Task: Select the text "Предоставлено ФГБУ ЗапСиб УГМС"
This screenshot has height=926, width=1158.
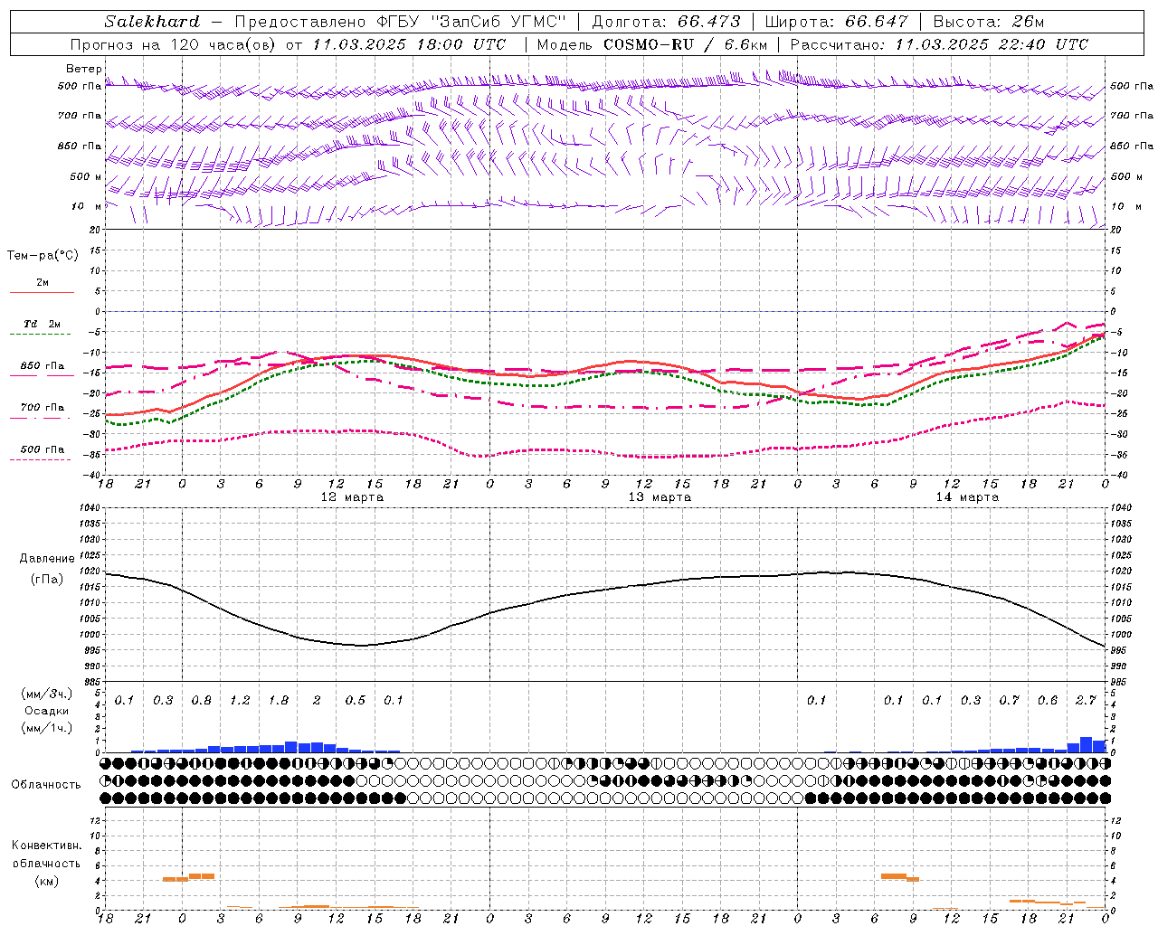Action: pyautogui.click(x=399, y=22)
